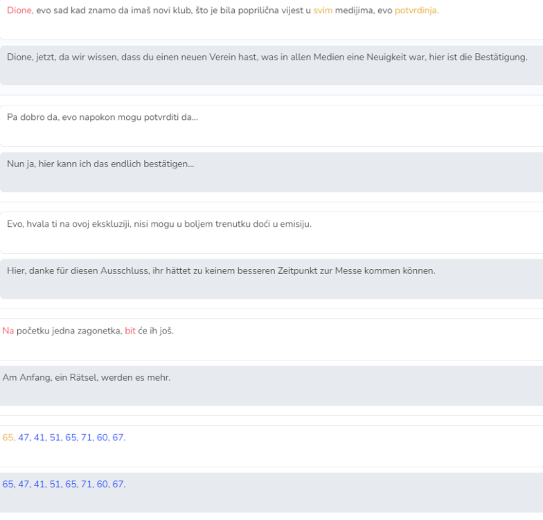Click the red highlighted word "bit"

pos(130,331)
